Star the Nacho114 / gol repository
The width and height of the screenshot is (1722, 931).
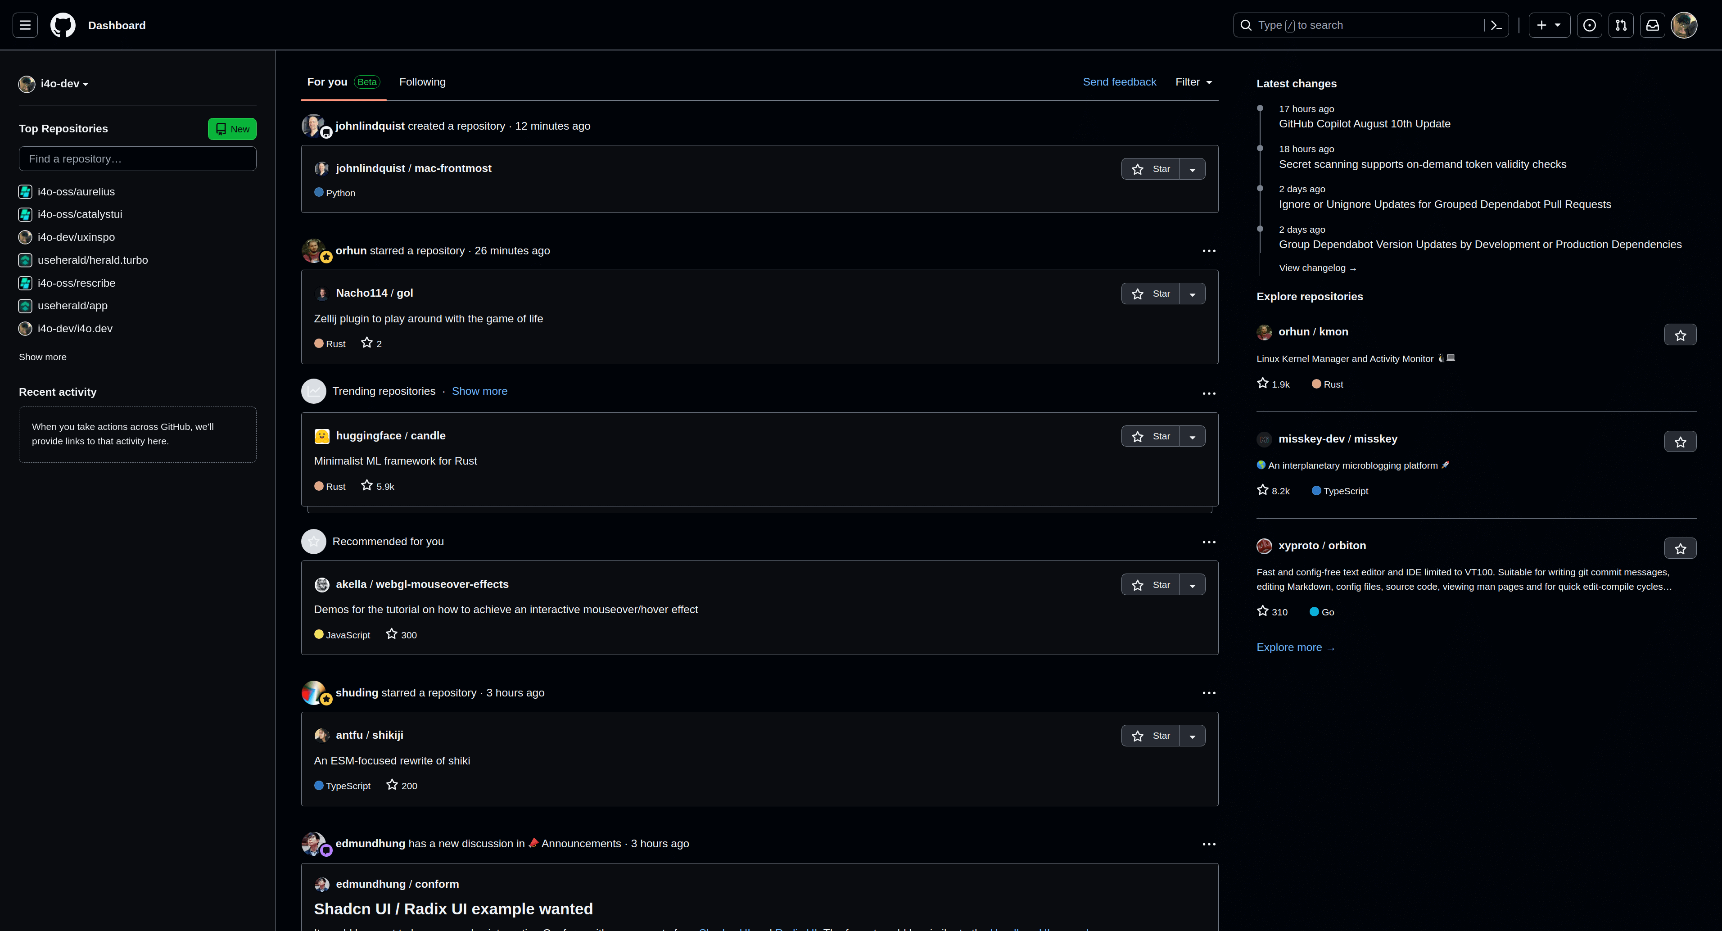(x=1150, y=294)
